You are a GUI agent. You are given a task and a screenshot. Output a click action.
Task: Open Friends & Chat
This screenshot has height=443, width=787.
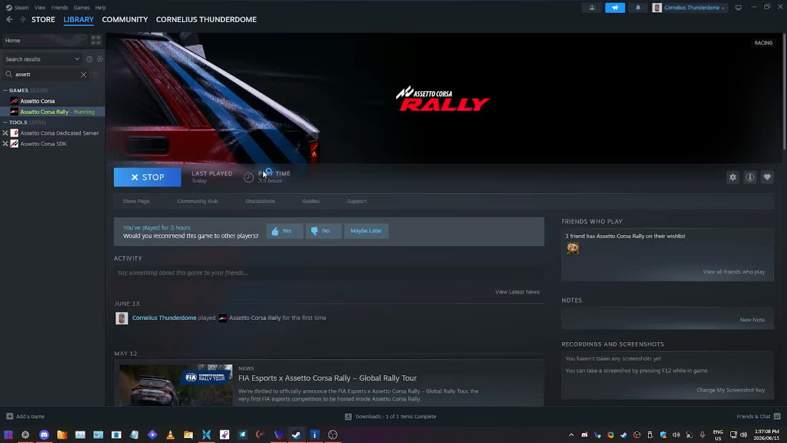[757, 417]
